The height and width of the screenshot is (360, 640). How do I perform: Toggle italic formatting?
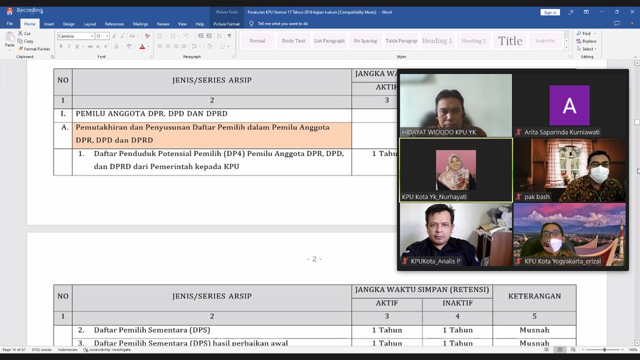point(69,46)
